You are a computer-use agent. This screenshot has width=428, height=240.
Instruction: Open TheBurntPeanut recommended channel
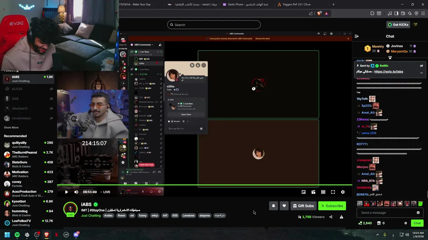[x=28, y=154]
